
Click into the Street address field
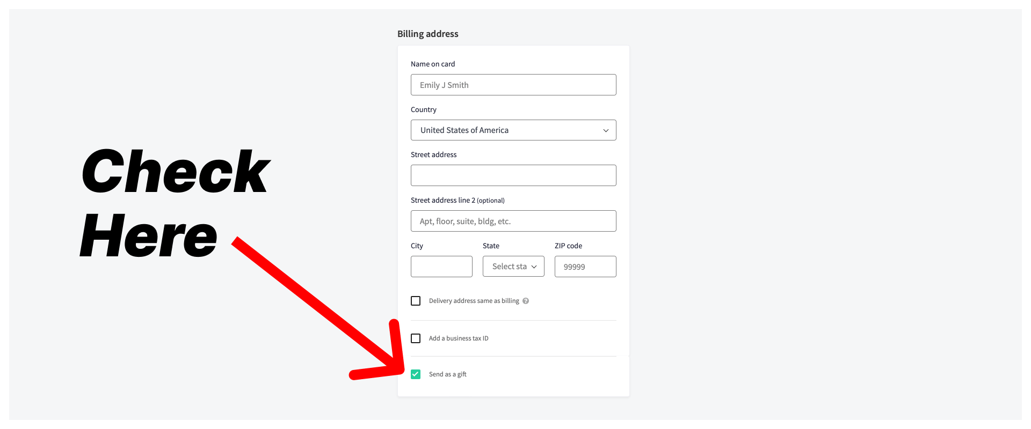point(513,175)
